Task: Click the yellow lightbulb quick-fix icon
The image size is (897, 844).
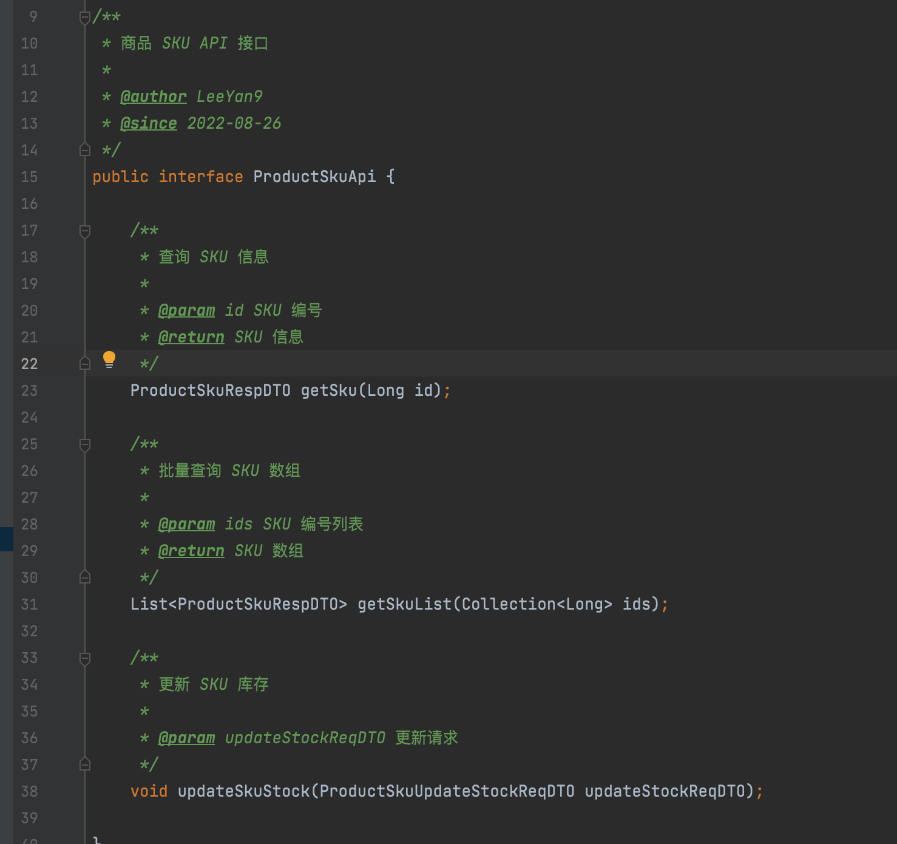Action: pos(109,359)
